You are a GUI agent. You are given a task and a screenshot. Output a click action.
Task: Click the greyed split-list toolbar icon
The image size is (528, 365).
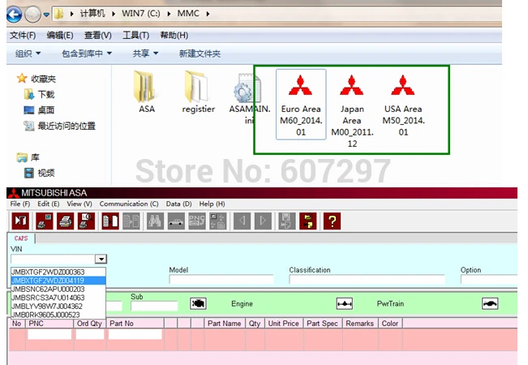[131, 221]
